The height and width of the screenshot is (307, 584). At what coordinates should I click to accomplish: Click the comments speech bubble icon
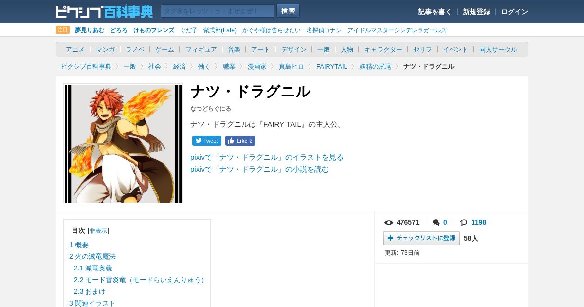[436, 223]
